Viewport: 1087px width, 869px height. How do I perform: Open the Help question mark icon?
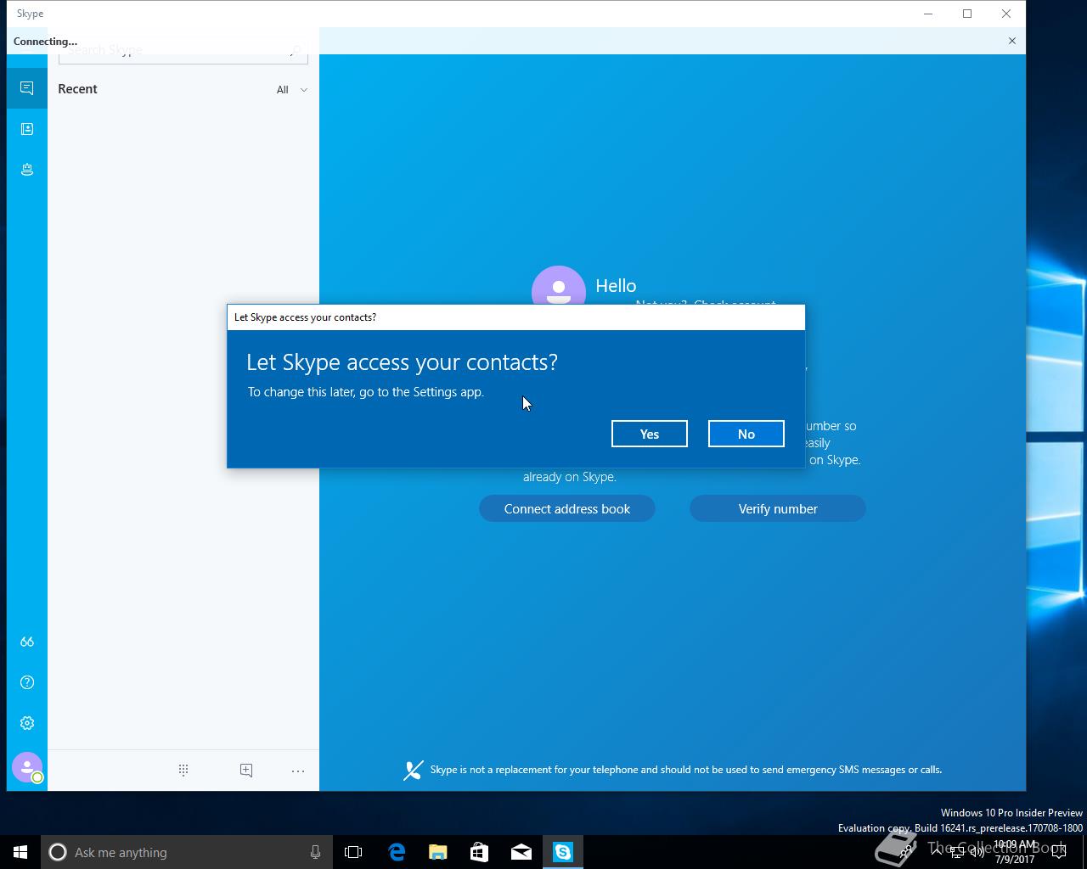point(27,682)
